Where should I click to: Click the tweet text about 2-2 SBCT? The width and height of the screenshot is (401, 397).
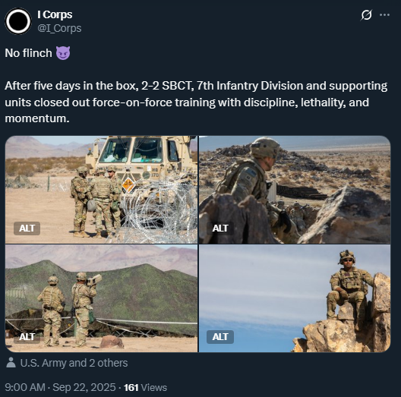(x=196, y=102)
